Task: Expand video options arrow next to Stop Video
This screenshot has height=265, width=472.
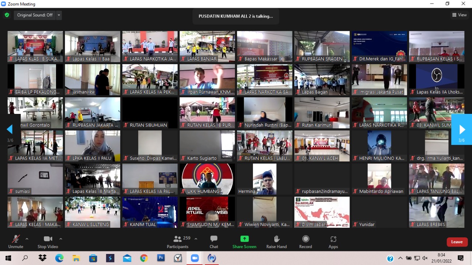Action: click(61, 239)
